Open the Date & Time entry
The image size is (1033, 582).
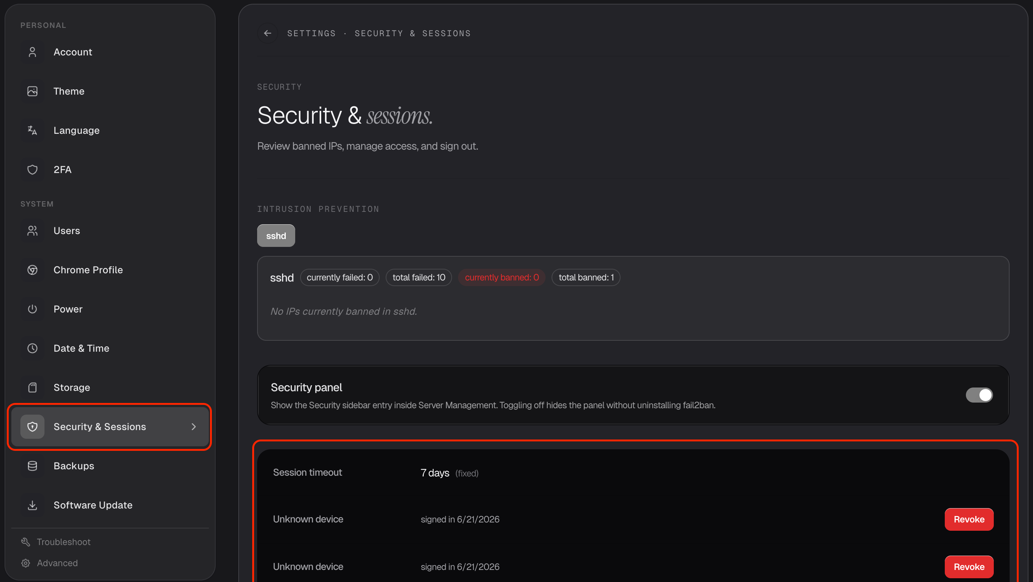coord(110,348)
